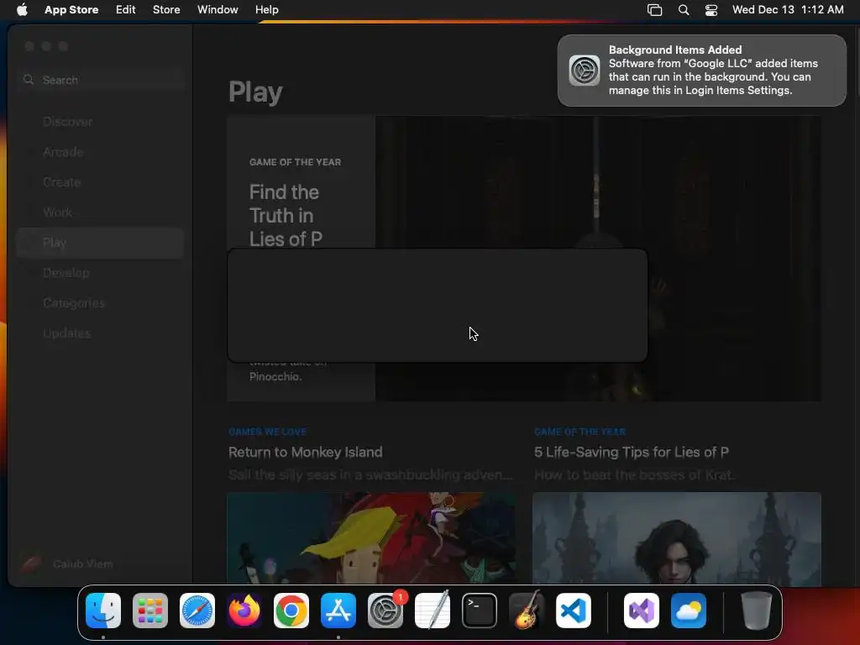
Task: Open 5 Life-Saving Tips for Lies of P
Action: 632,452
